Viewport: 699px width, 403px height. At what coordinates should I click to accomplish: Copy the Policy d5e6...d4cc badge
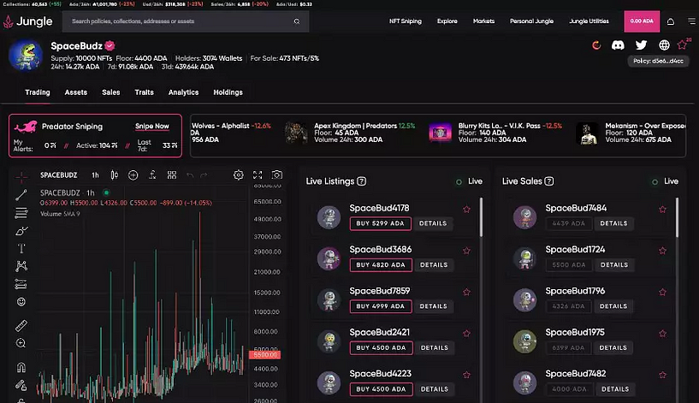tap(658, 61)
